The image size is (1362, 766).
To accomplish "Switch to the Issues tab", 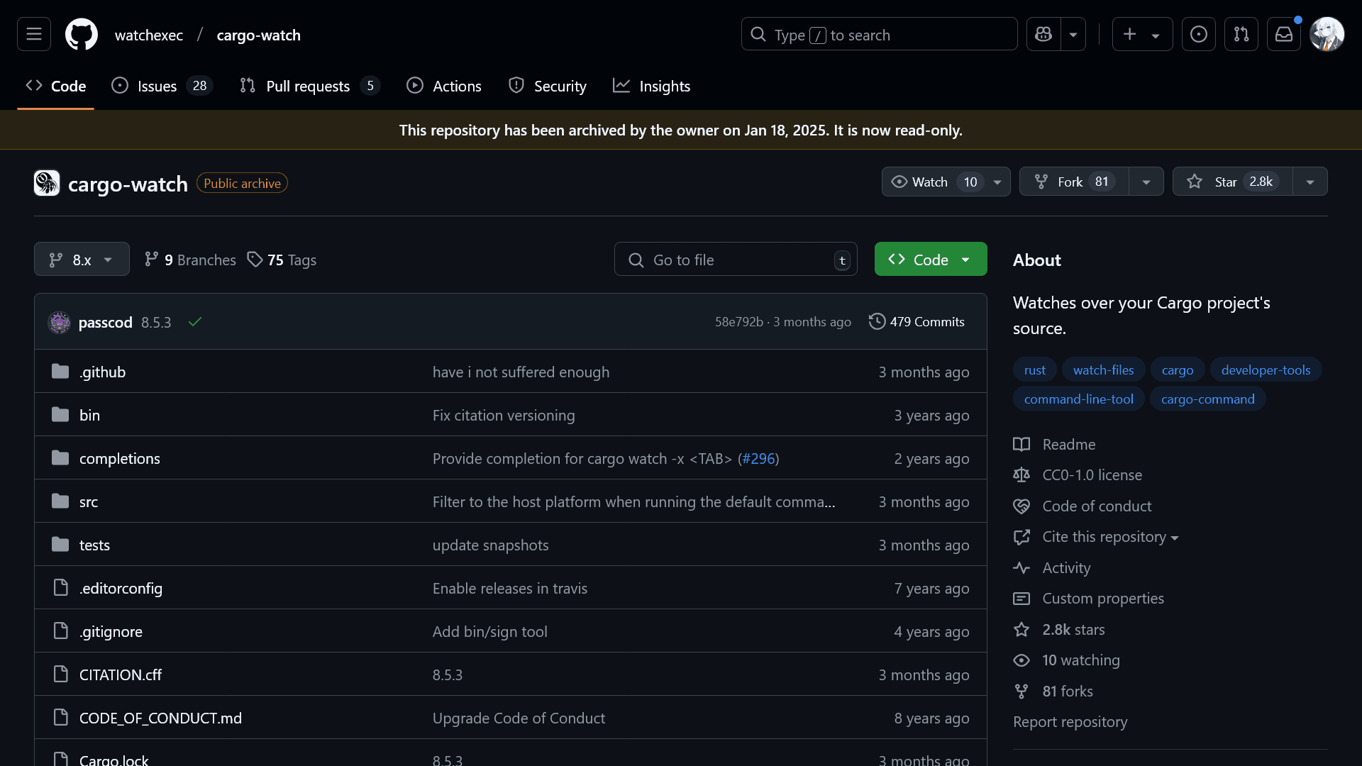I will coord(162,86).
